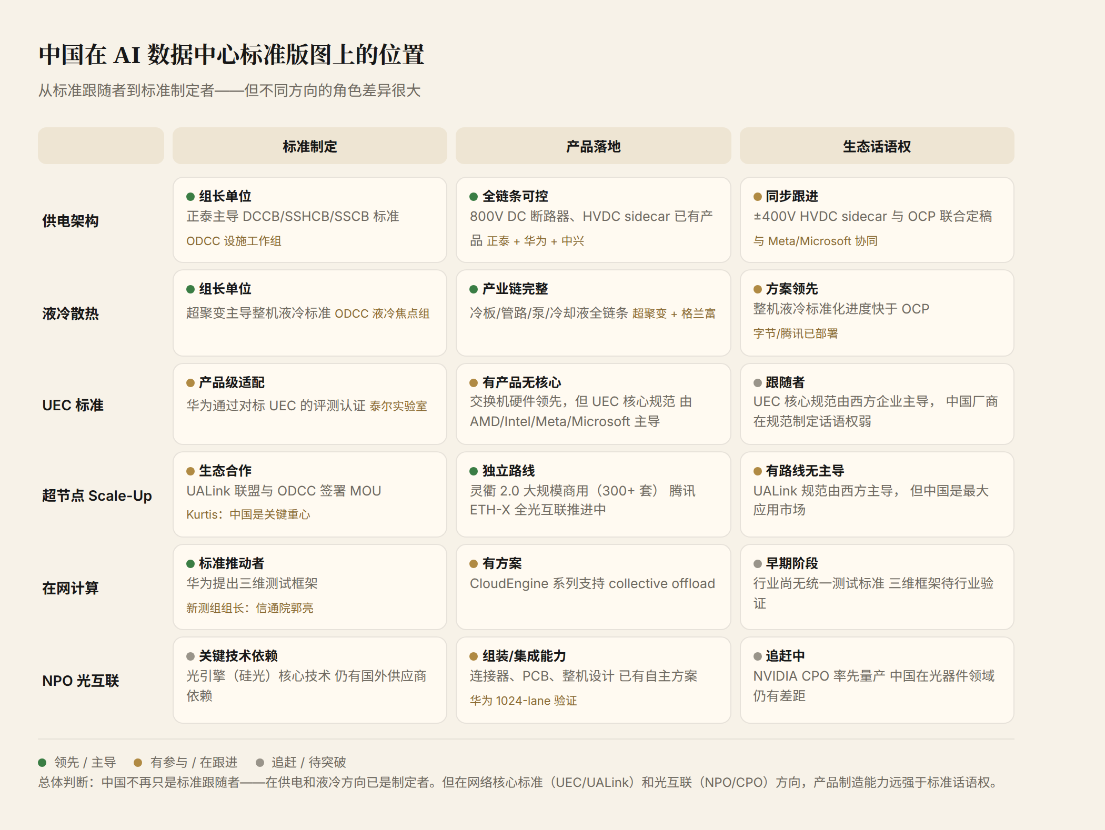Click the green dot beside 产业链完整

474,289
